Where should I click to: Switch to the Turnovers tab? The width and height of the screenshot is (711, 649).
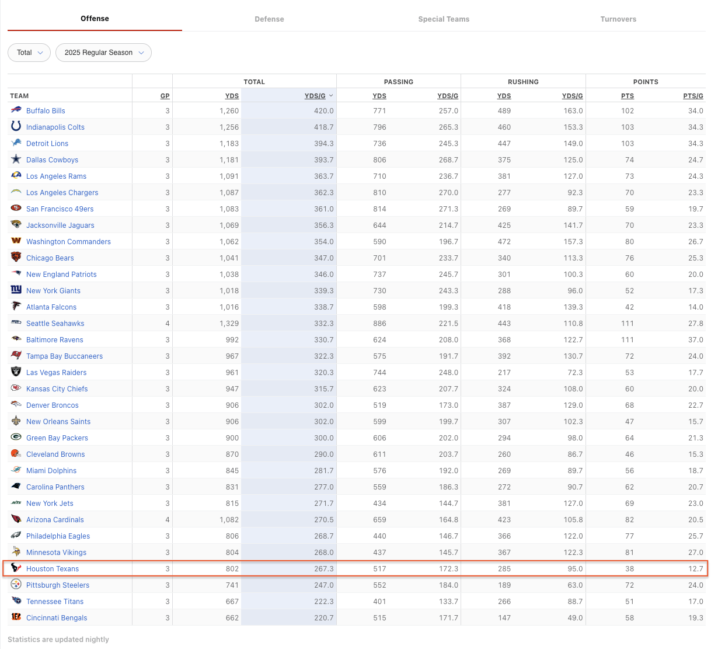[618, 19]
